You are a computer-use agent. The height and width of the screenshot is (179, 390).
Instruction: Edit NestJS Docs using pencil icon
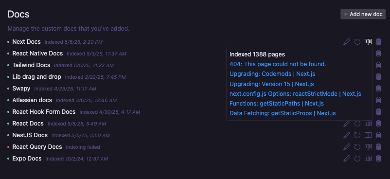pos(346,135)
